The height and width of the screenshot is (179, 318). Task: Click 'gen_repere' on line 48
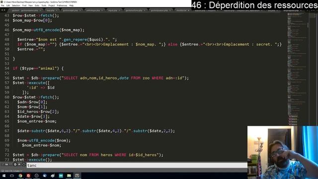(x=75, y=40)
